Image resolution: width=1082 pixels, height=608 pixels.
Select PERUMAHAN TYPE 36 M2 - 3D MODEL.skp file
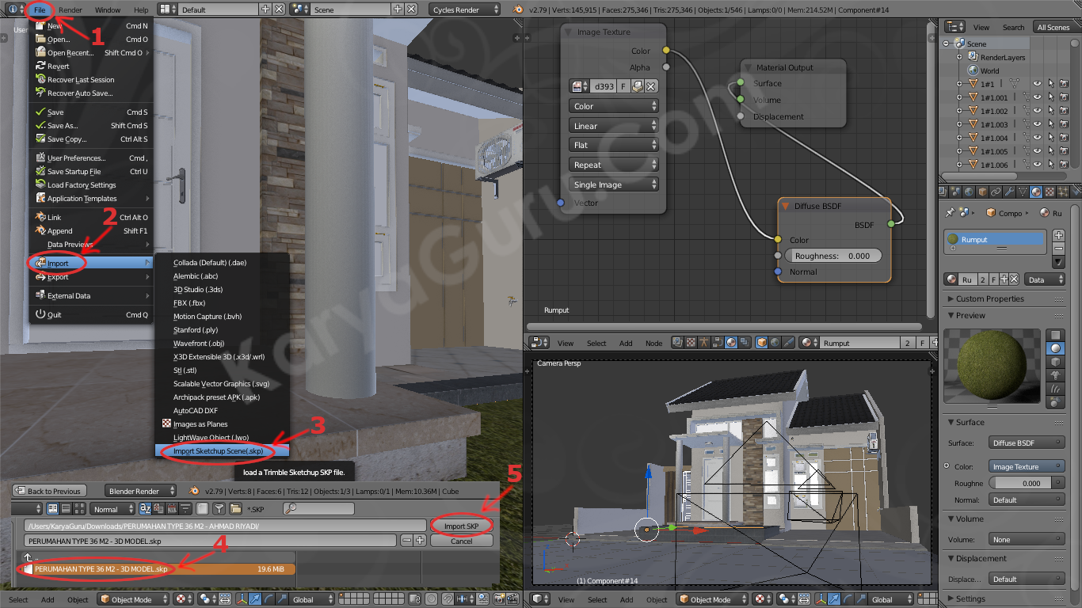[x=101, y=569]
